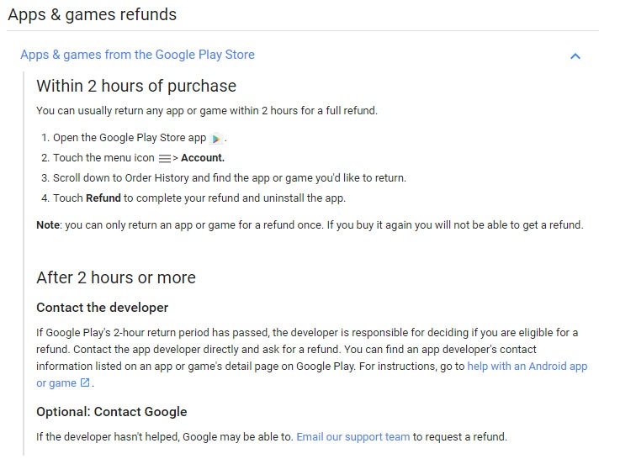Click the After 2 hours or more heading
Screen dimensions: 636x459
(116, 277)
